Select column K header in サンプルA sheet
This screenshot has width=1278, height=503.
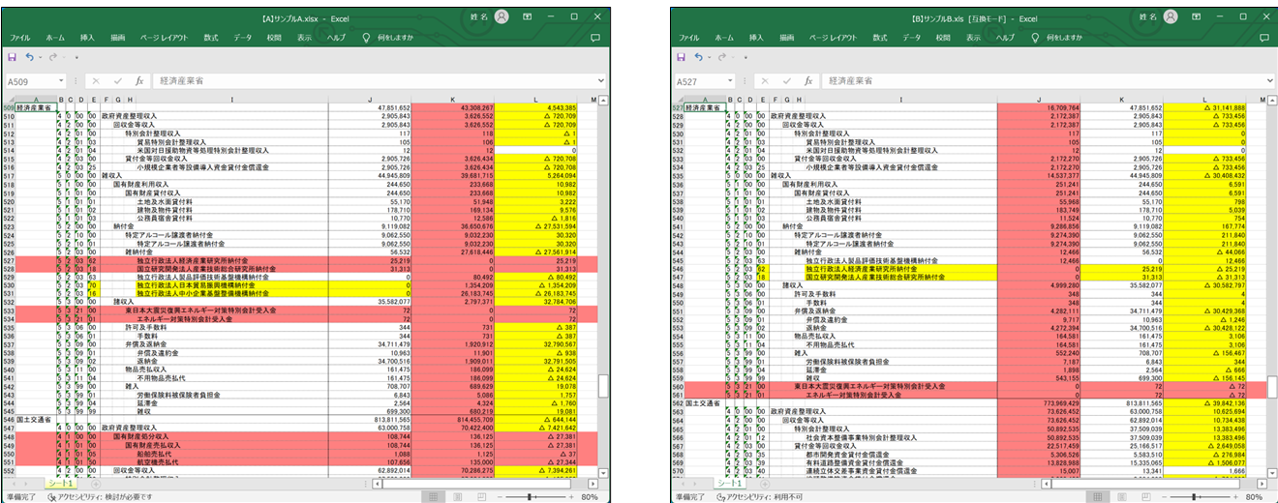pos(452,99)
